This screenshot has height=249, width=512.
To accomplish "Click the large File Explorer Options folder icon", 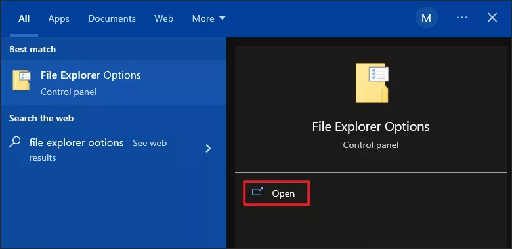I will click(372, 83).
